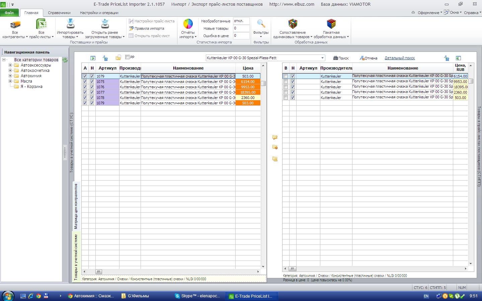The width and height of the screenshot is (482, 301).
Task: Switch to the Справочники ribbon tab
Action: click(59, 13)
